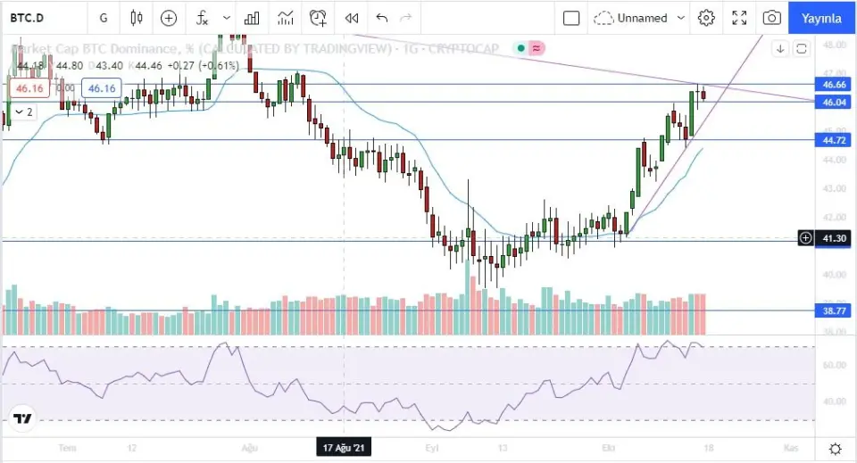Click the Yayınla publish button

[821, 18]
